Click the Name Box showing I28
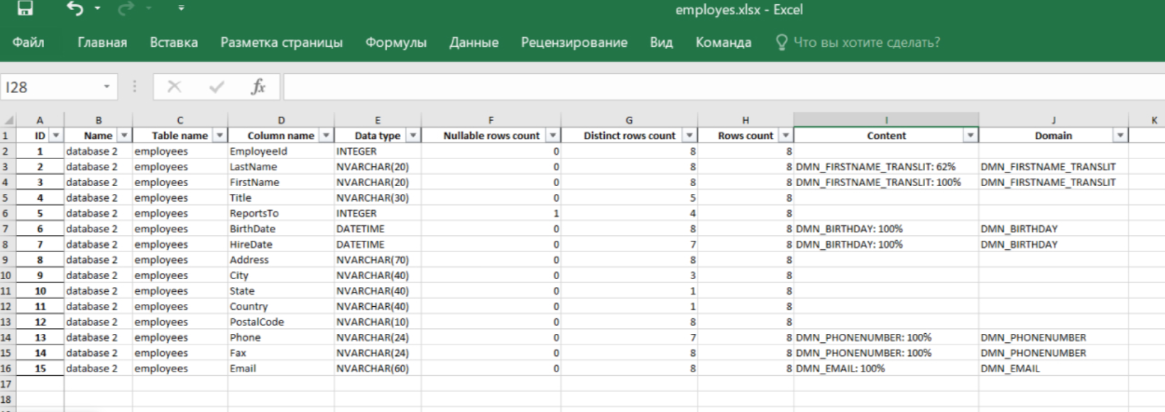This screenshot has height=412, width=1165. click(x=50, y=87)
